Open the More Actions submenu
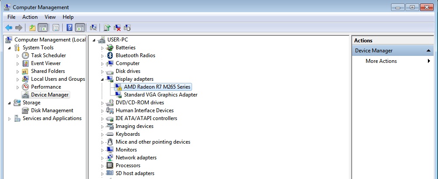Viewport: 438px width, 179px height. [x=381, y=61]
